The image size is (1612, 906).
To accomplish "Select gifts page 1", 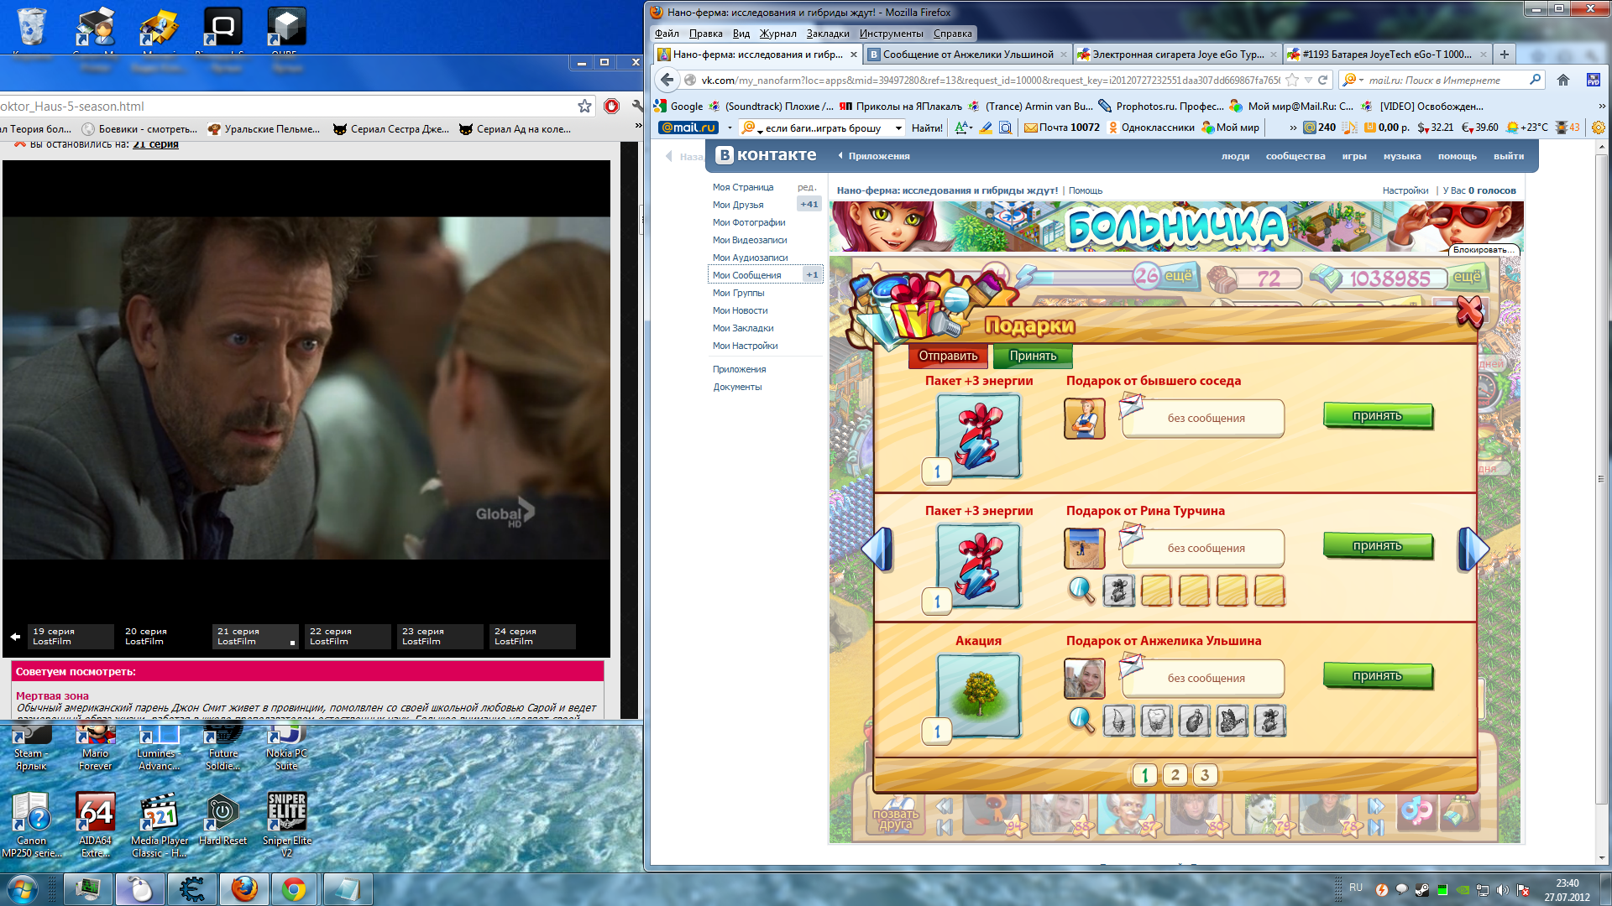I will point(1145,775).
